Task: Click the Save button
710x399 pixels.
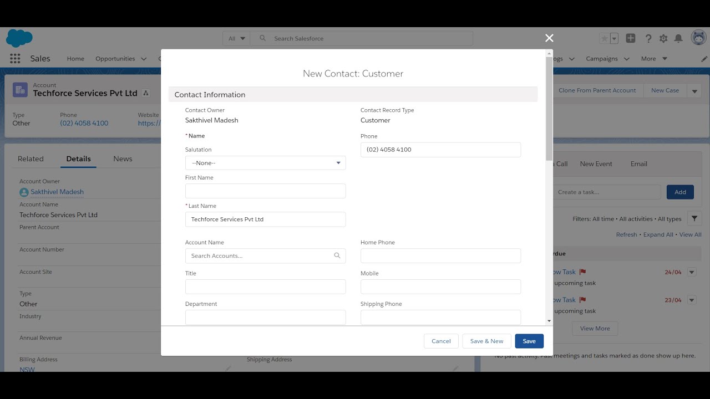Action: click(x=529, y=341)
